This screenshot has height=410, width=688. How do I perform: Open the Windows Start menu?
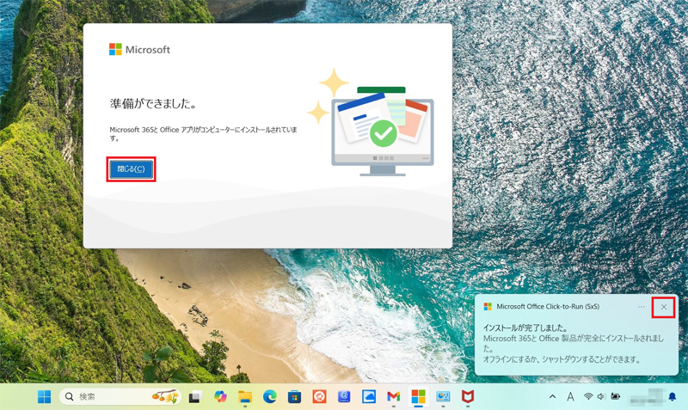click(x=44, y=396)
